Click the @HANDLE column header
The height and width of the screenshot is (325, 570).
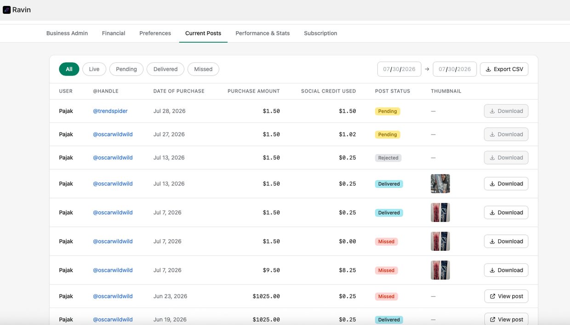click(x=106, y=91)
